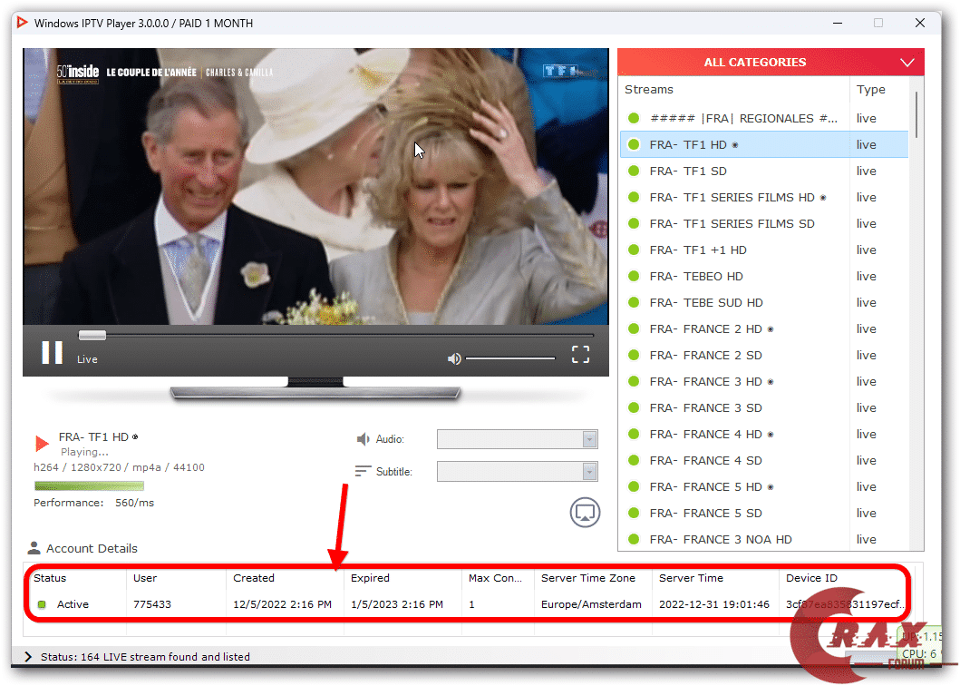The height and width of the screenshot is (686, 960).
Task: Select FRA- TF1 SERIES FILMS HD stream
Action: click(763, 198)
